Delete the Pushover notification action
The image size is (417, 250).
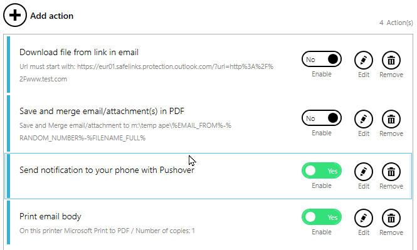[x=391, y=172]
